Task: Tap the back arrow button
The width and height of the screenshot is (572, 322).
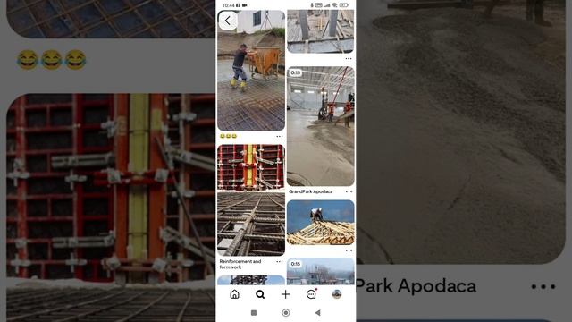Action: [228, 21]
